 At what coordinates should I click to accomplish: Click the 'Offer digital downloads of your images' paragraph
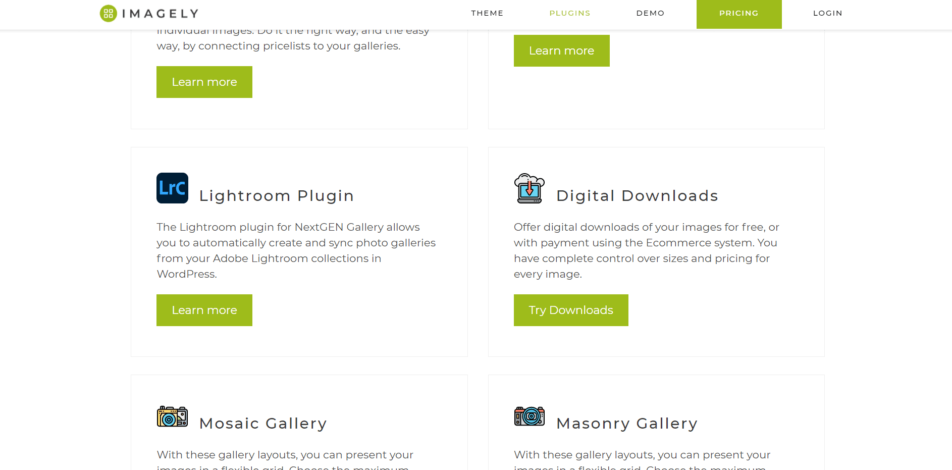(647, 250)
